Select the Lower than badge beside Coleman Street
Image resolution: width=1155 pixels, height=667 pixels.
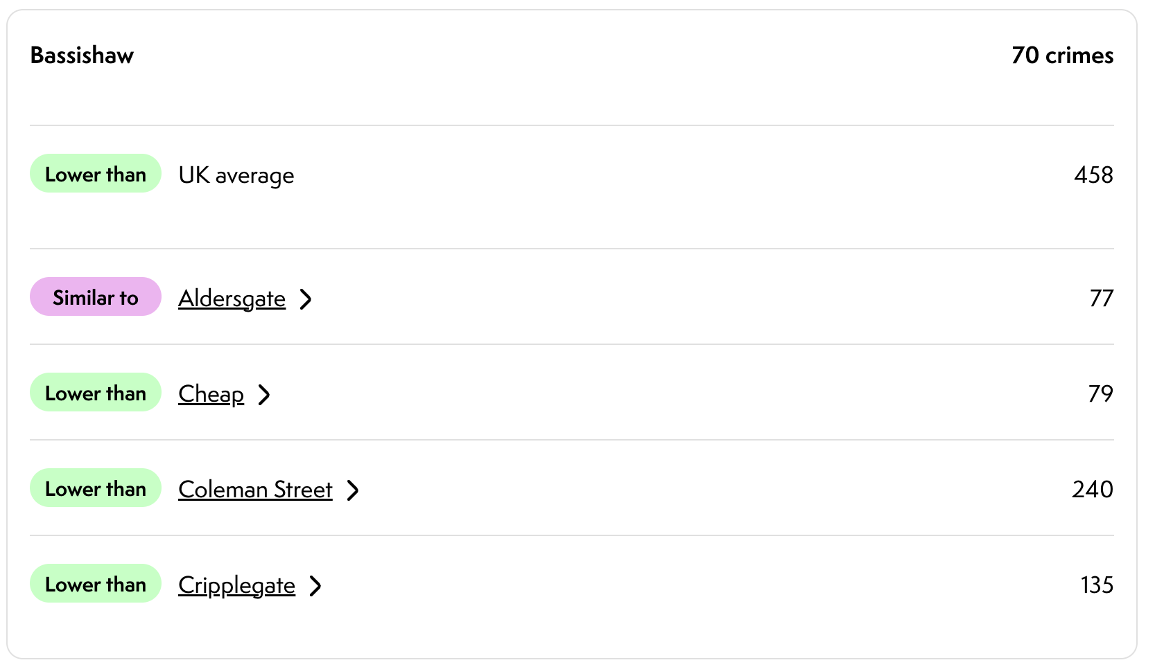(96, 488)
